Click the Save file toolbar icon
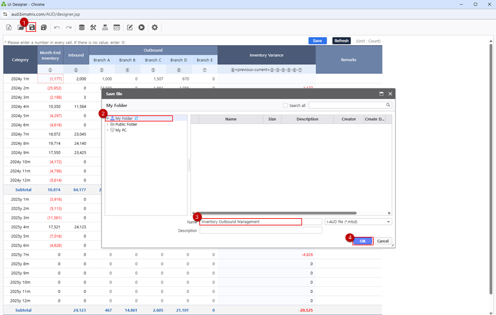496x315 pixels. click(x=32, y=28)
